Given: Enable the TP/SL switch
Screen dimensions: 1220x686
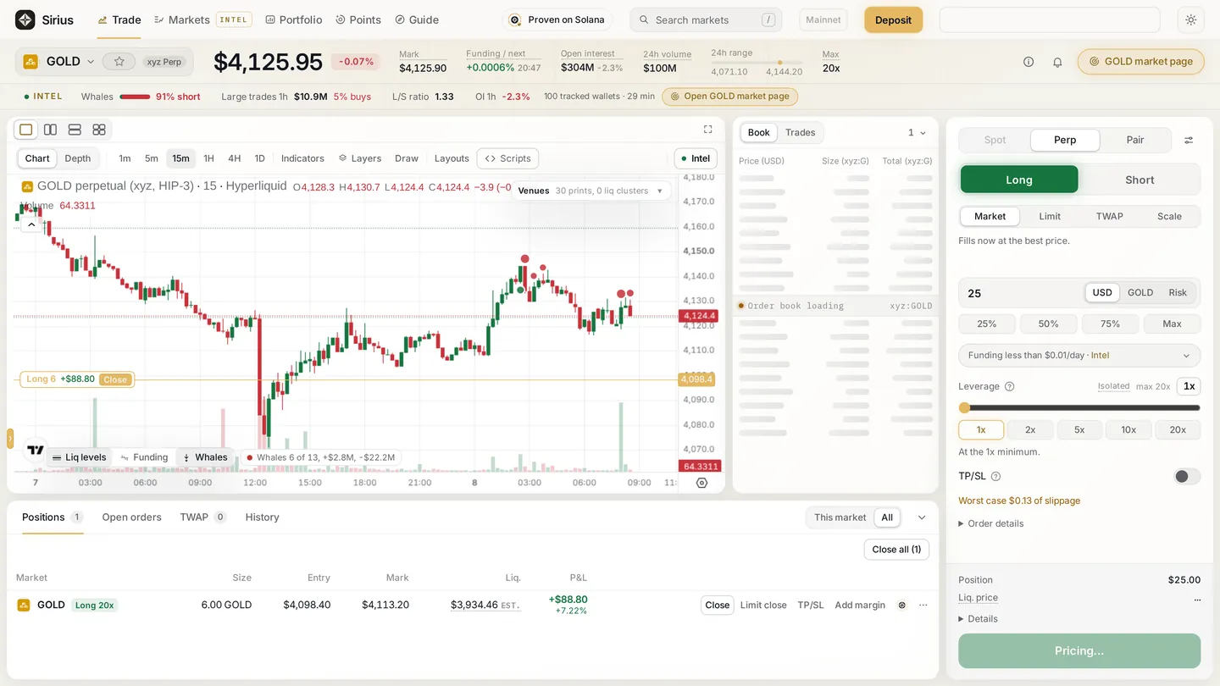Looking at the screenshot, I should pos(1186,477).
